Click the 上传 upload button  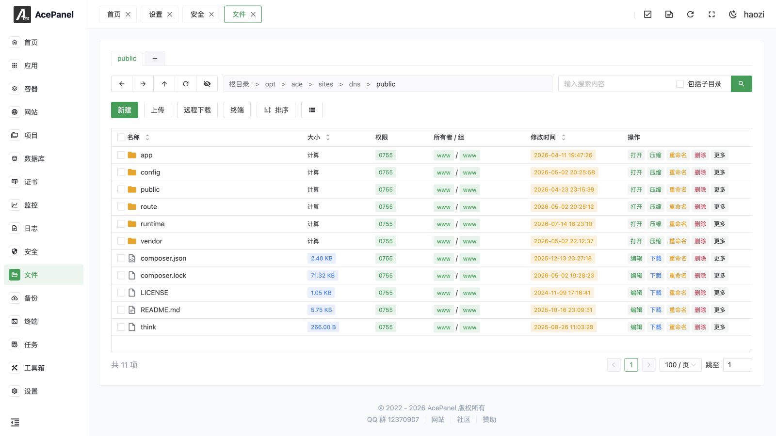(x=158, y=110)
